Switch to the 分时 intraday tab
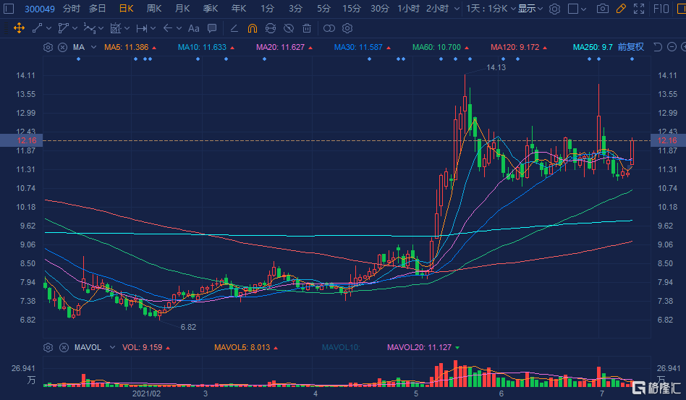The width and height of the screenshot is (686, 400). click(72, 9)
